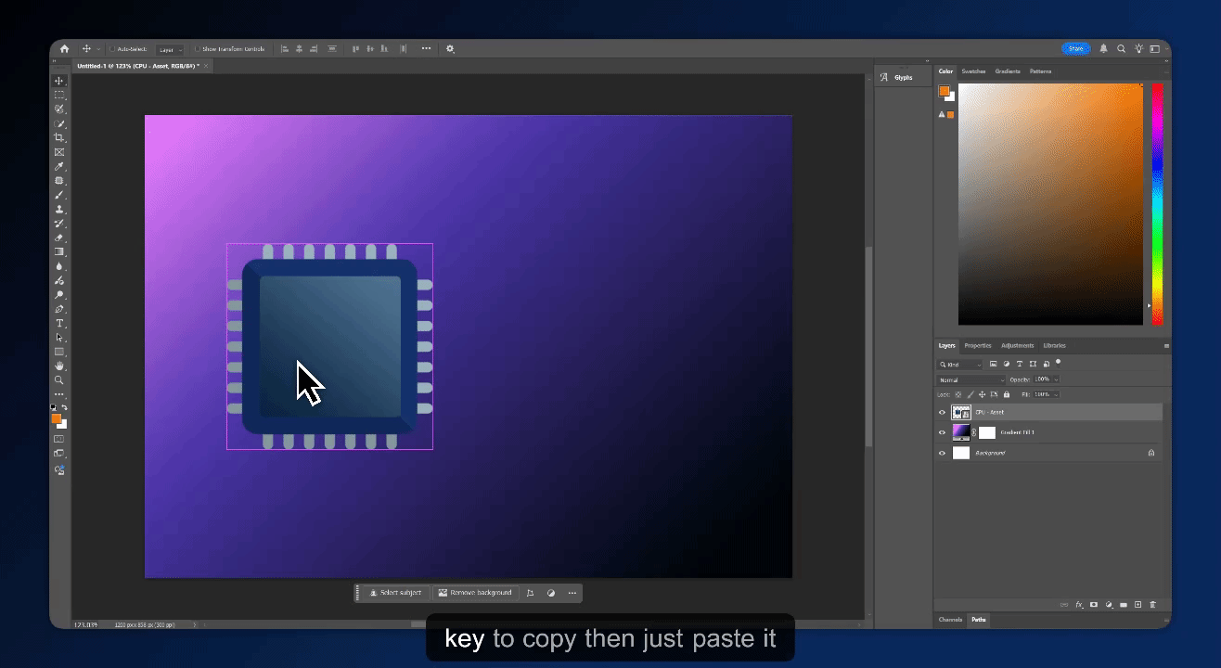Click the Remove background button
This screenshot has height=668, width=1221.
click(475, 593)
